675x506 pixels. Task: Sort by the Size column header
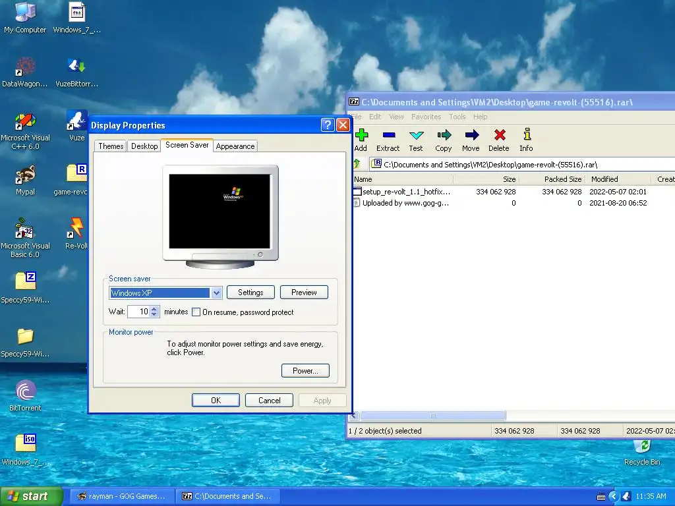tap(486, 179)
